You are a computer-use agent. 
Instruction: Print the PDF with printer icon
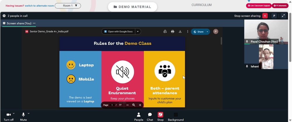pos(173,32)
